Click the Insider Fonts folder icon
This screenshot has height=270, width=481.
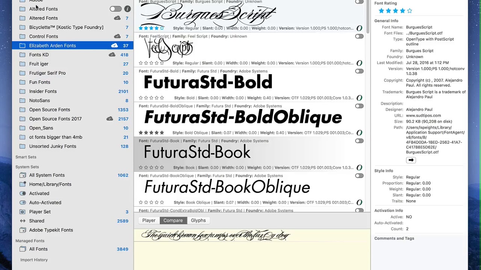23,91
